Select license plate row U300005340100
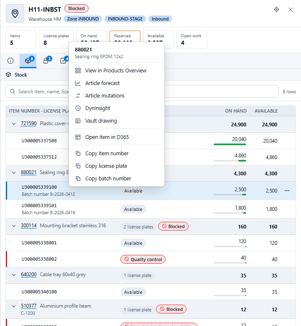This screenshot has width=301, height=326. click(x=150, y=292)
